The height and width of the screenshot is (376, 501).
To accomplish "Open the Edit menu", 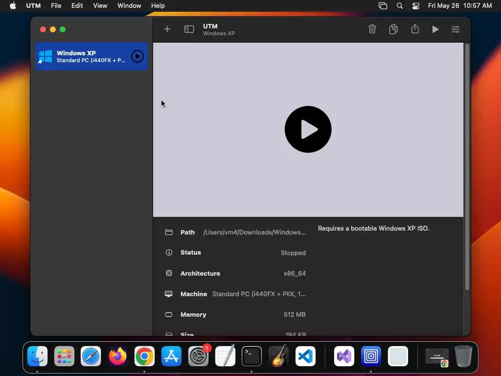I will (x=77, y=6).
